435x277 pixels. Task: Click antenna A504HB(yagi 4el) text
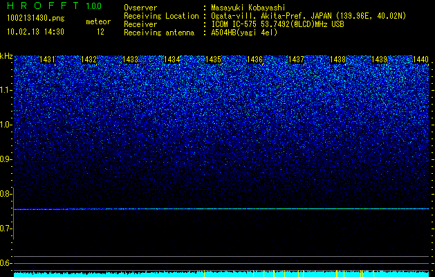tap(244, 33)
